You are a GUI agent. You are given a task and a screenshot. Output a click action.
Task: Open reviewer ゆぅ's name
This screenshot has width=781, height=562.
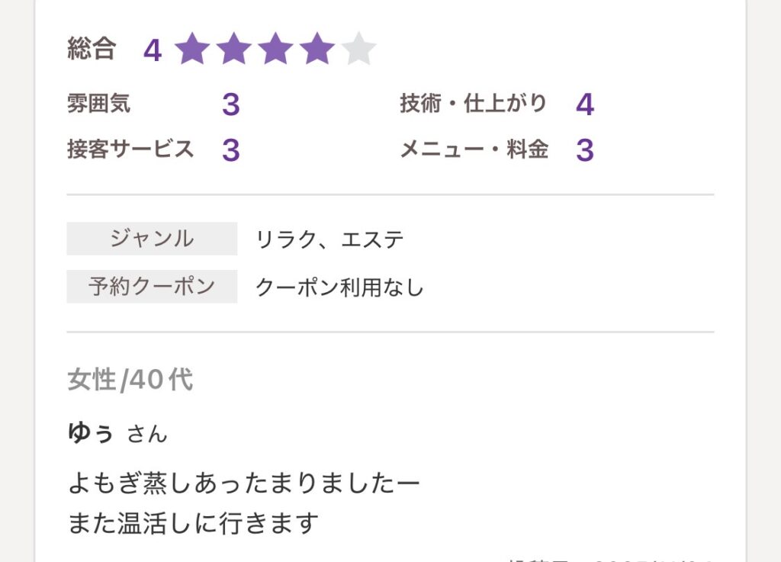click(91, 433)
